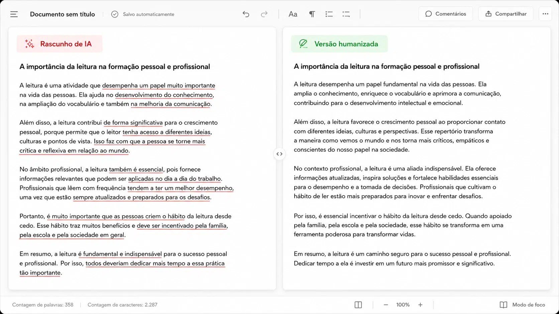Click Contagem de palavras: 358
This screenshot has width=559, height=314.
point(43,305)
